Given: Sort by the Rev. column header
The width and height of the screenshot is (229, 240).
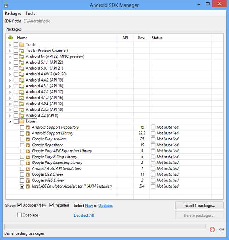Looking at the screenshot, I should [142, 38].
